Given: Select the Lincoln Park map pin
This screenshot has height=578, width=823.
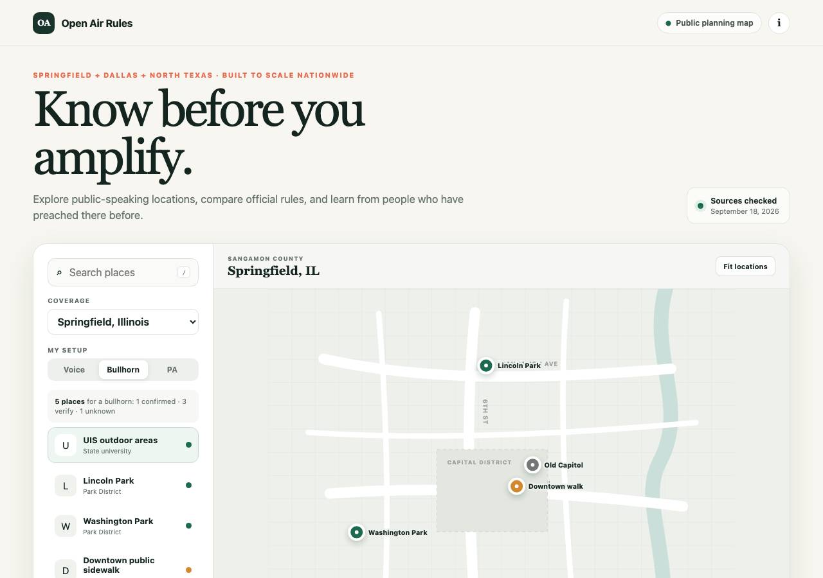Looking at the screenshot, I should tap(486, 365).
